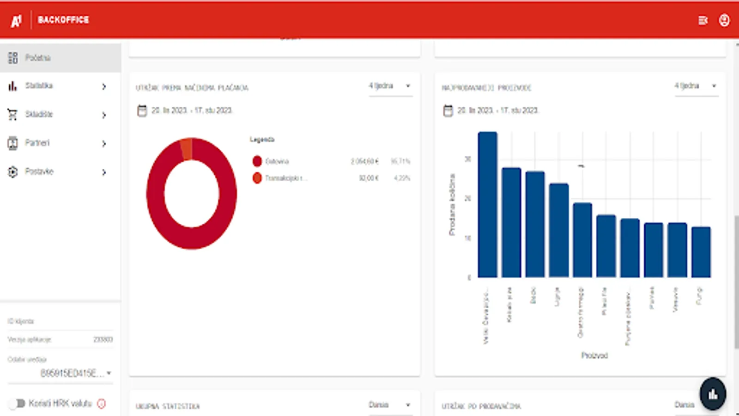The width and height of the screenshot is (739, 416).
Task: Click the Postavke gear icon
Action: click(12, 171)
